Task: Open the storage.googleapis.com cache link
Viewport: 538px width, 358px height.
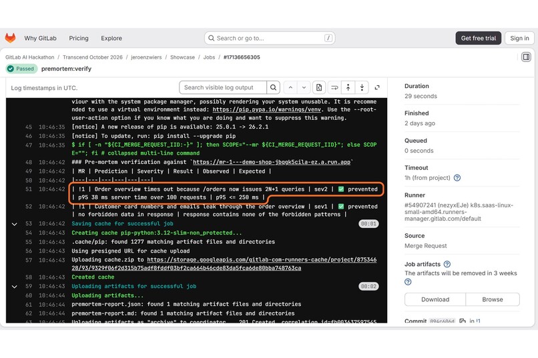Action: 224,264
